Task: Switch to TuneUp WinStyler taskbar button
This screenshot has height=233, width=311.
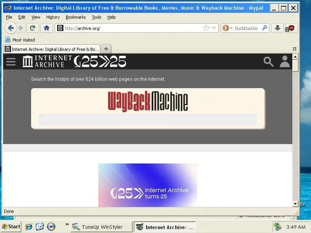Action: click(101, 227)
